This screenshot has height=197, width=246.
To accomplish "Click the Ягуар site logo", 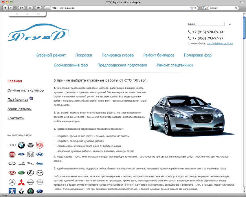I will [x=38, y=32].
